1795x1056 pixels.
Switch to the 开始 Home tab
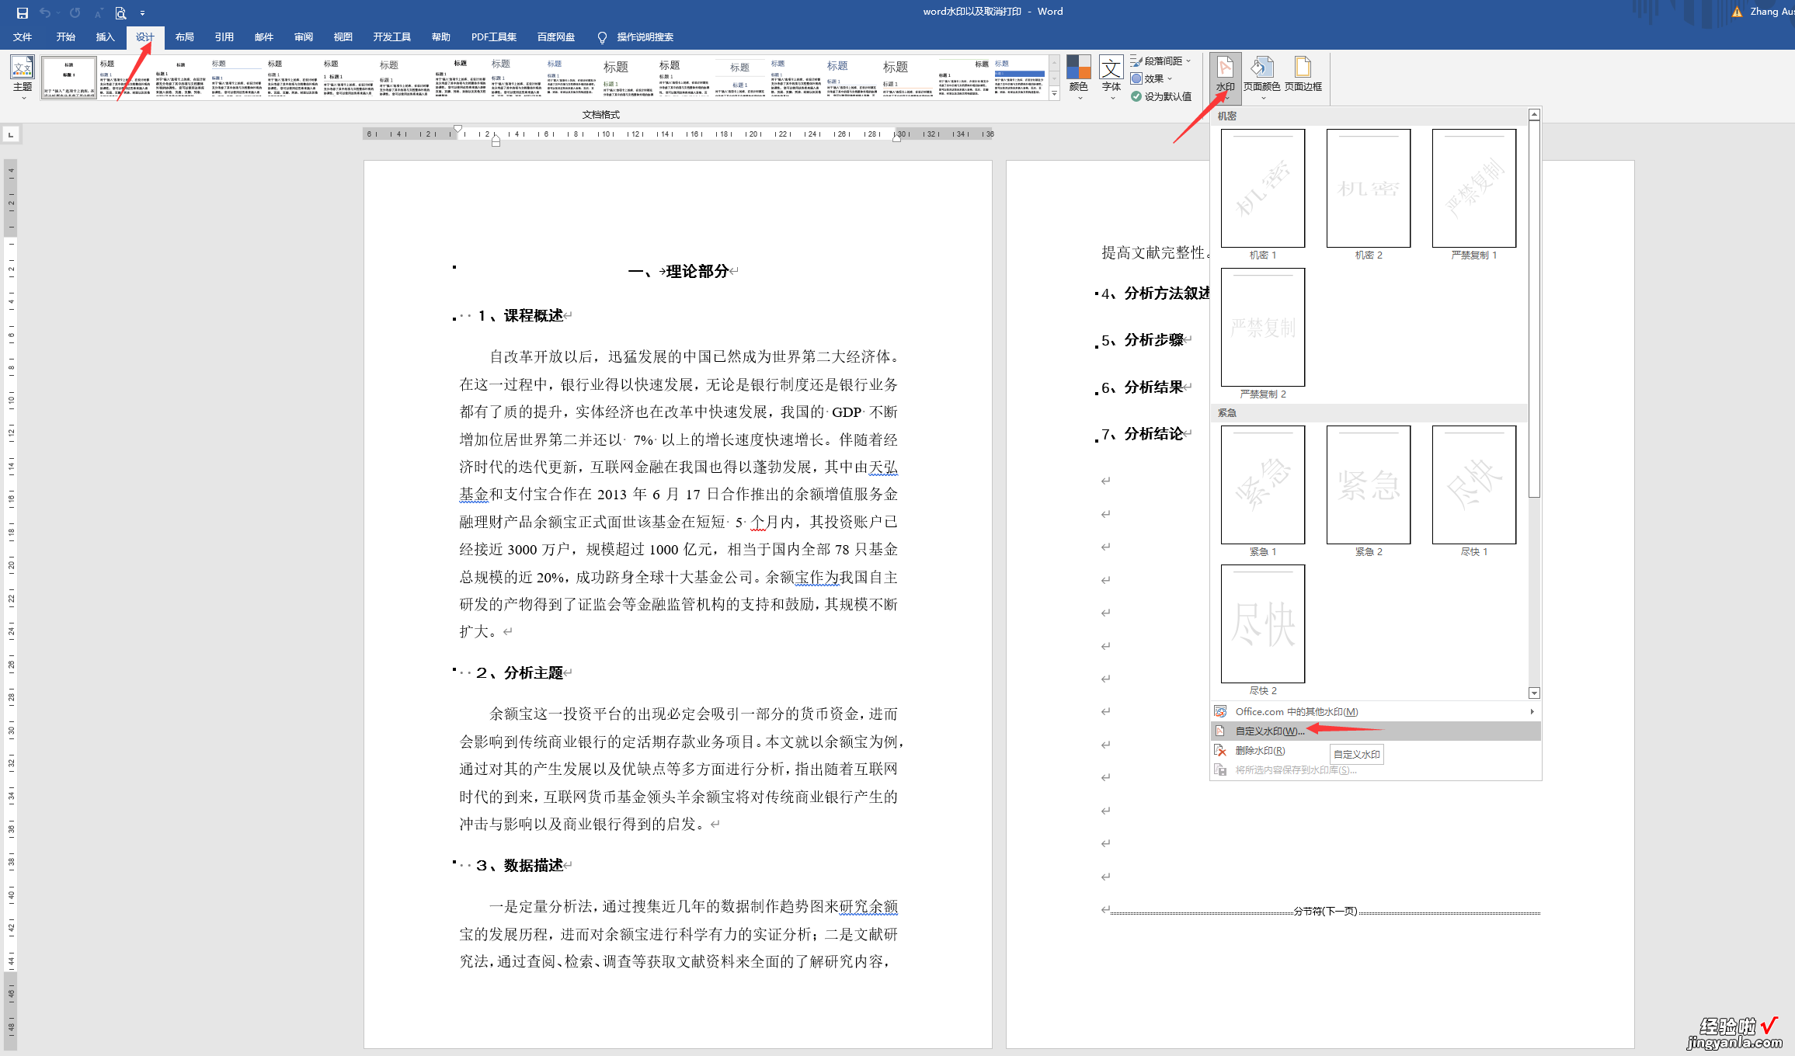pos(65,37)
